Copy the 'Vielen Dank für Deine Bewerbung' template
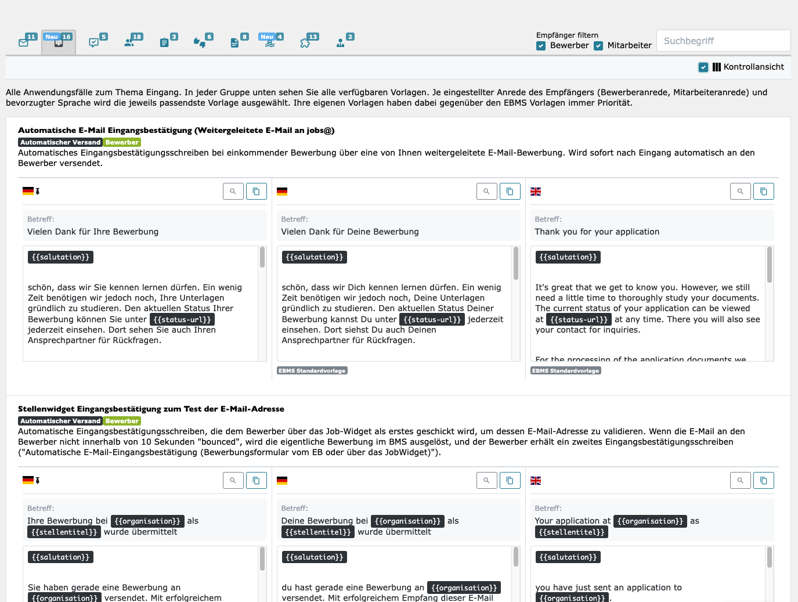Viewport: 798px width, 602px height. point(510,192)
